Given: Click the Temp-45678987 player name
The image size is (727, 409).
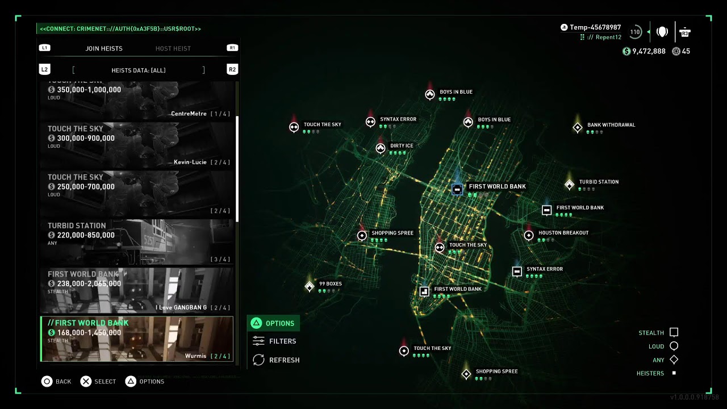Looking at the screenshot, I should 595,27.
